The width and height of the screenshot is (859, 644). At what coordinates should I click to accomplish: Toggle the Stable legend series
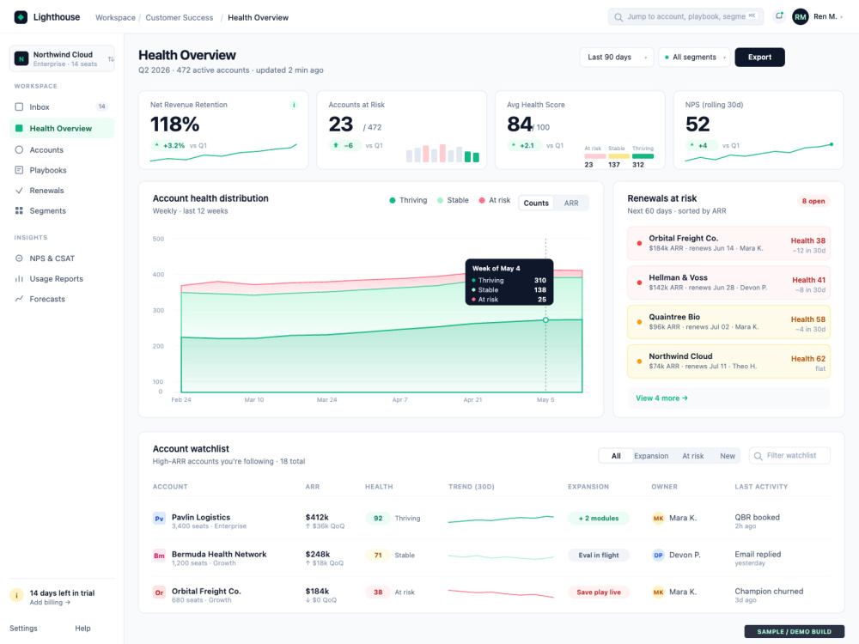pyautogui.click(x=453, y=200)
